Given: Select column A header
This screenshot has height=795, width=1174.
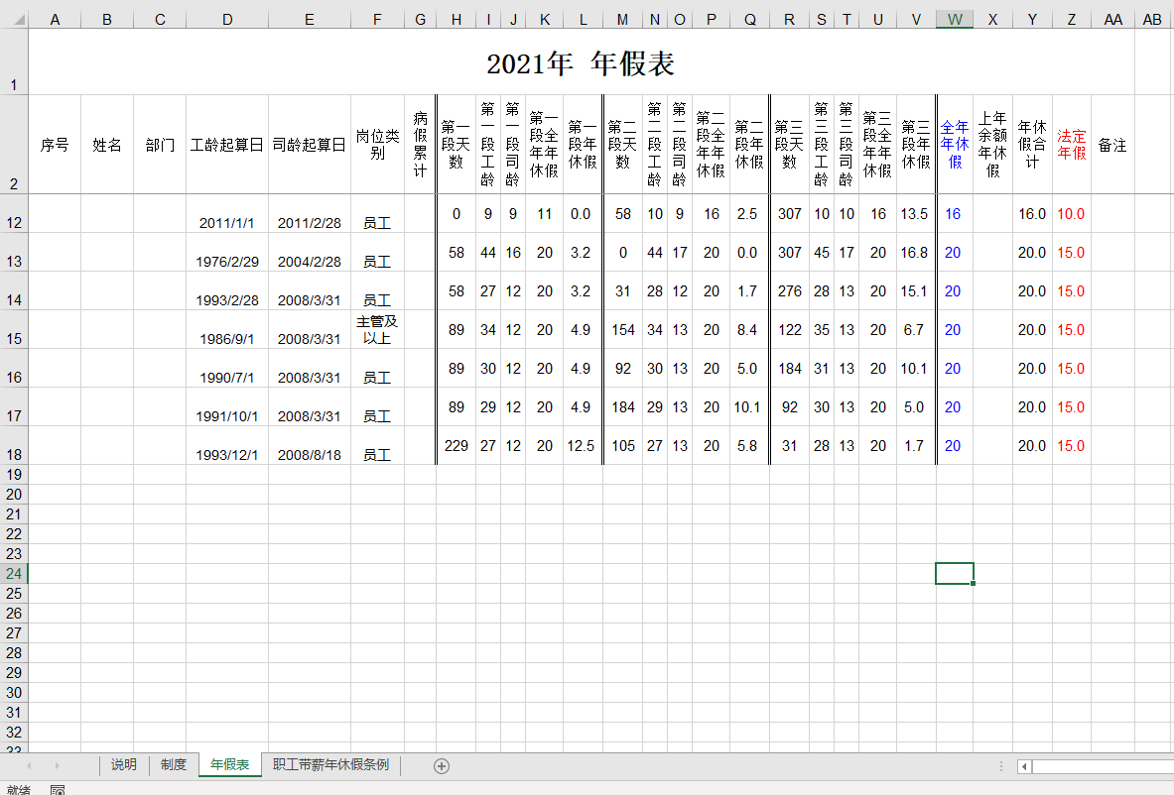Looking at the screenshot, I should pos(55,20).
